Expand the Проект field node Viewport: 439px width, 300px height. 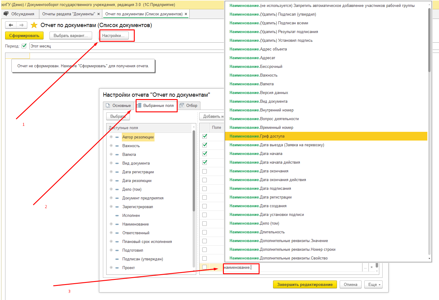coord(111,268)
